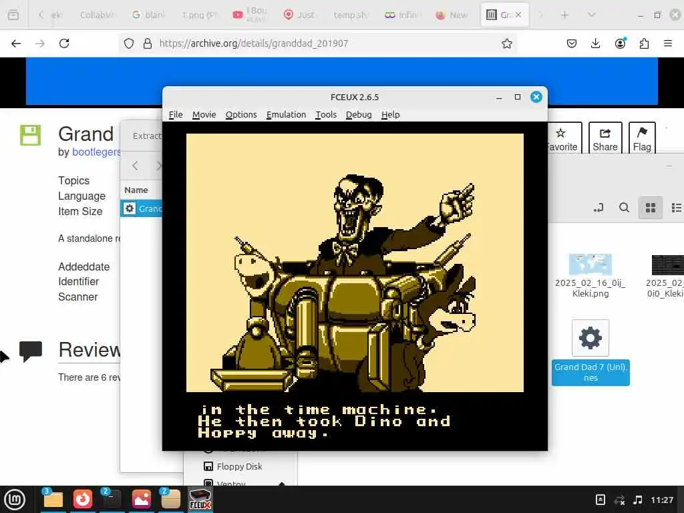Click the site security padlock icon
This screenshot has height=513, width=684.
coord(148,43)
